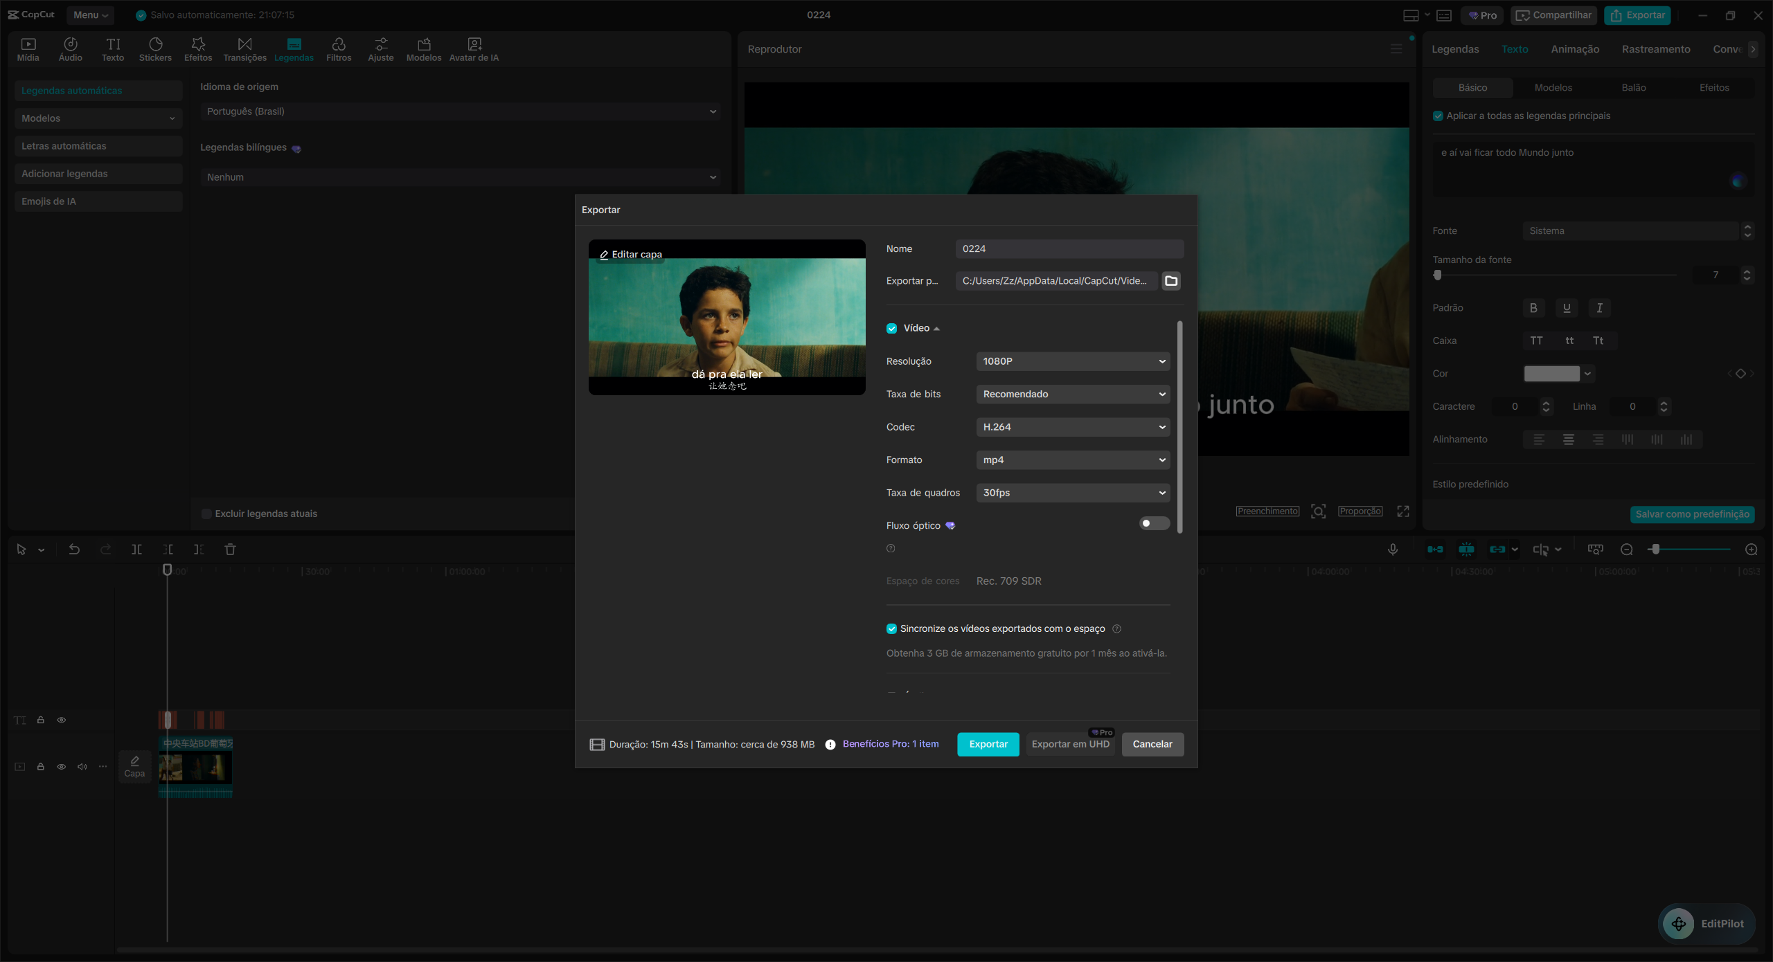Enable the Fluxo óptico toggle

click(1153, 524)
